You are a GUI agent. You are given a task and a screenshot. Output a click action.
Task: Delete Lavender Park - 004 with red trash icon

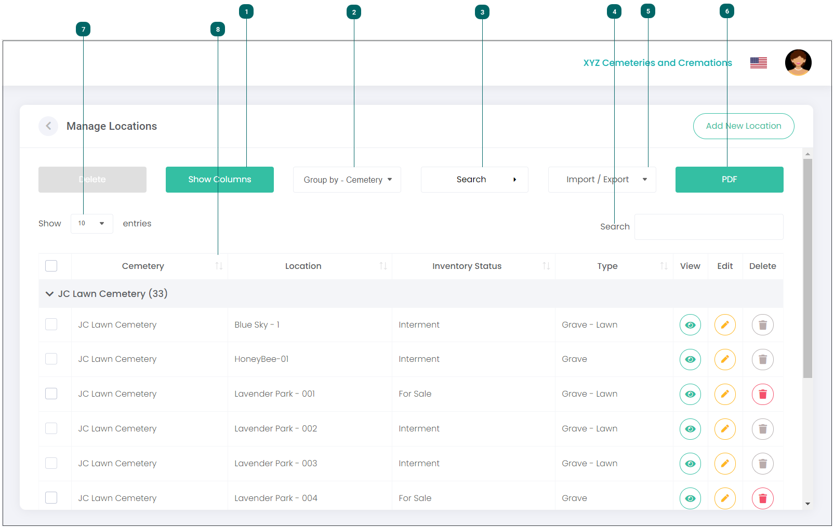coord(763,498)
